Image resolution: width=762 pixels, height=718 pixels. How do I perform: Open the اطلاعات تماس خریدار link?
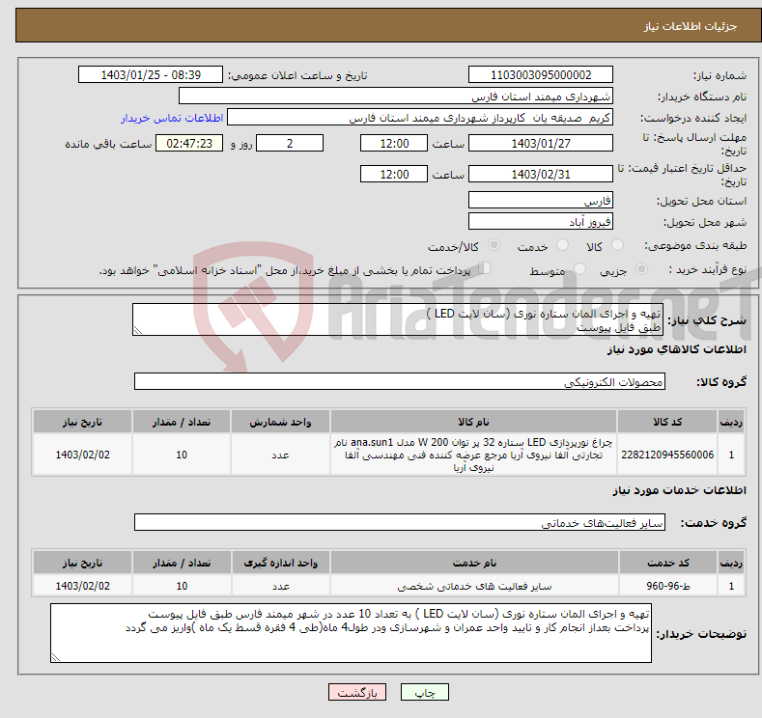pos(172,118)
